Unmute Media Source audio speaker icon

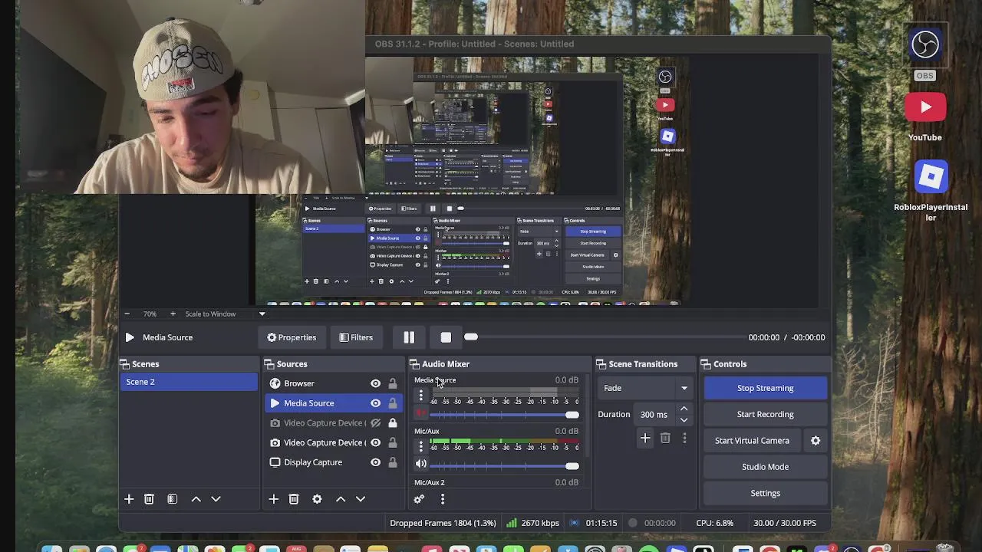click(x=420, y=413)
